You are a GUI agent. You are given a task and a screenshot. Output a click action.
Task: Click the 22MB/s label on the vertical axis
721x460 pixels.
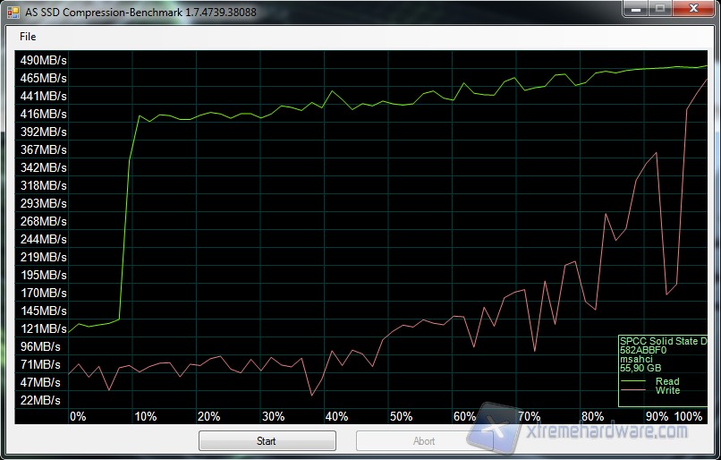pos(40,400)
